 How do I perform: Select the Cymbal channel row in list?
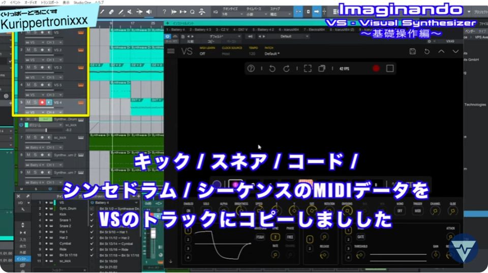(x=60, y=244)
